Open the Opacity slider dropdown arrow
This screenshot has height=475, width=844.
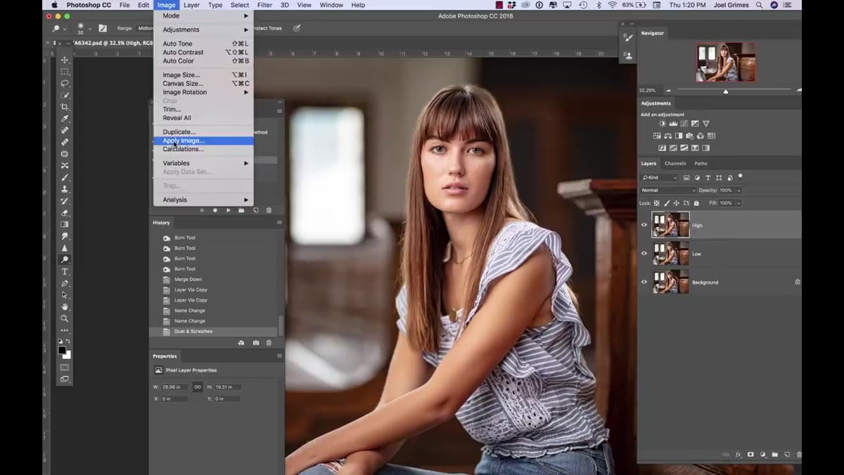pos(738,190)
